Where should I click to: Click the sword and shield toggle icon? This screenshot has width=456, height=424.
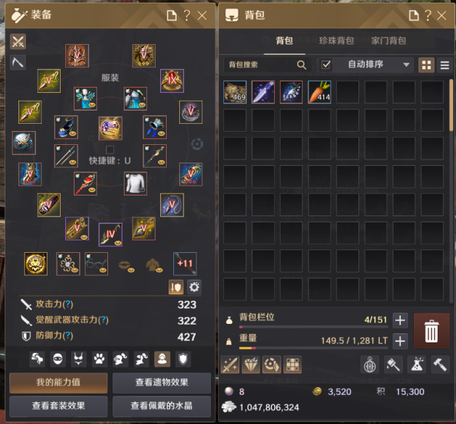tap(176, 287)
